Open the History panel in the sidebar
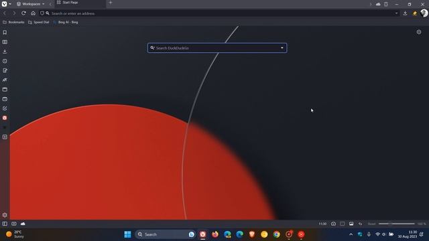The width and height of the screenshot is (429, 241). [x=5, y=61]
